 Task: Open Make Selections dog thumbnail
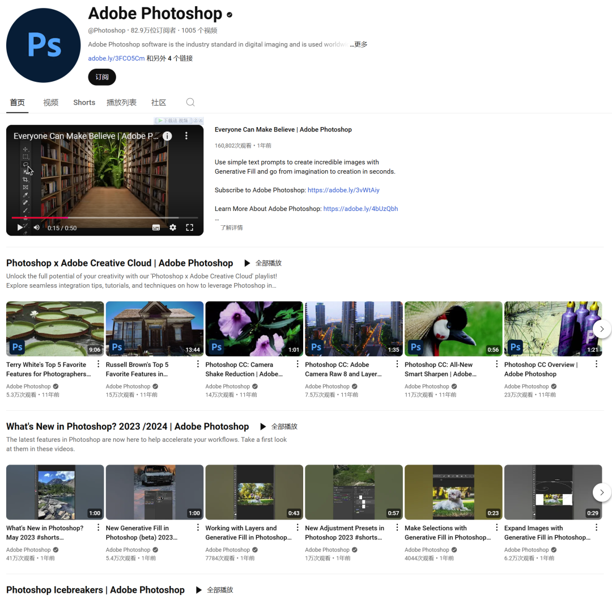[x=453, y=492]
